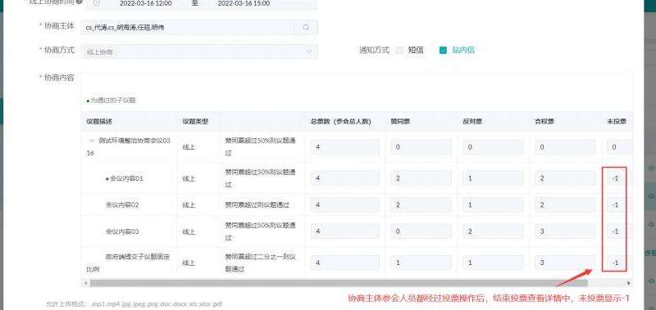Image resolution: width=656 pixels, height=310 pixels.
Task: Click 赞同票 field in 会议内容02 row
Action: tap(421, 204)
